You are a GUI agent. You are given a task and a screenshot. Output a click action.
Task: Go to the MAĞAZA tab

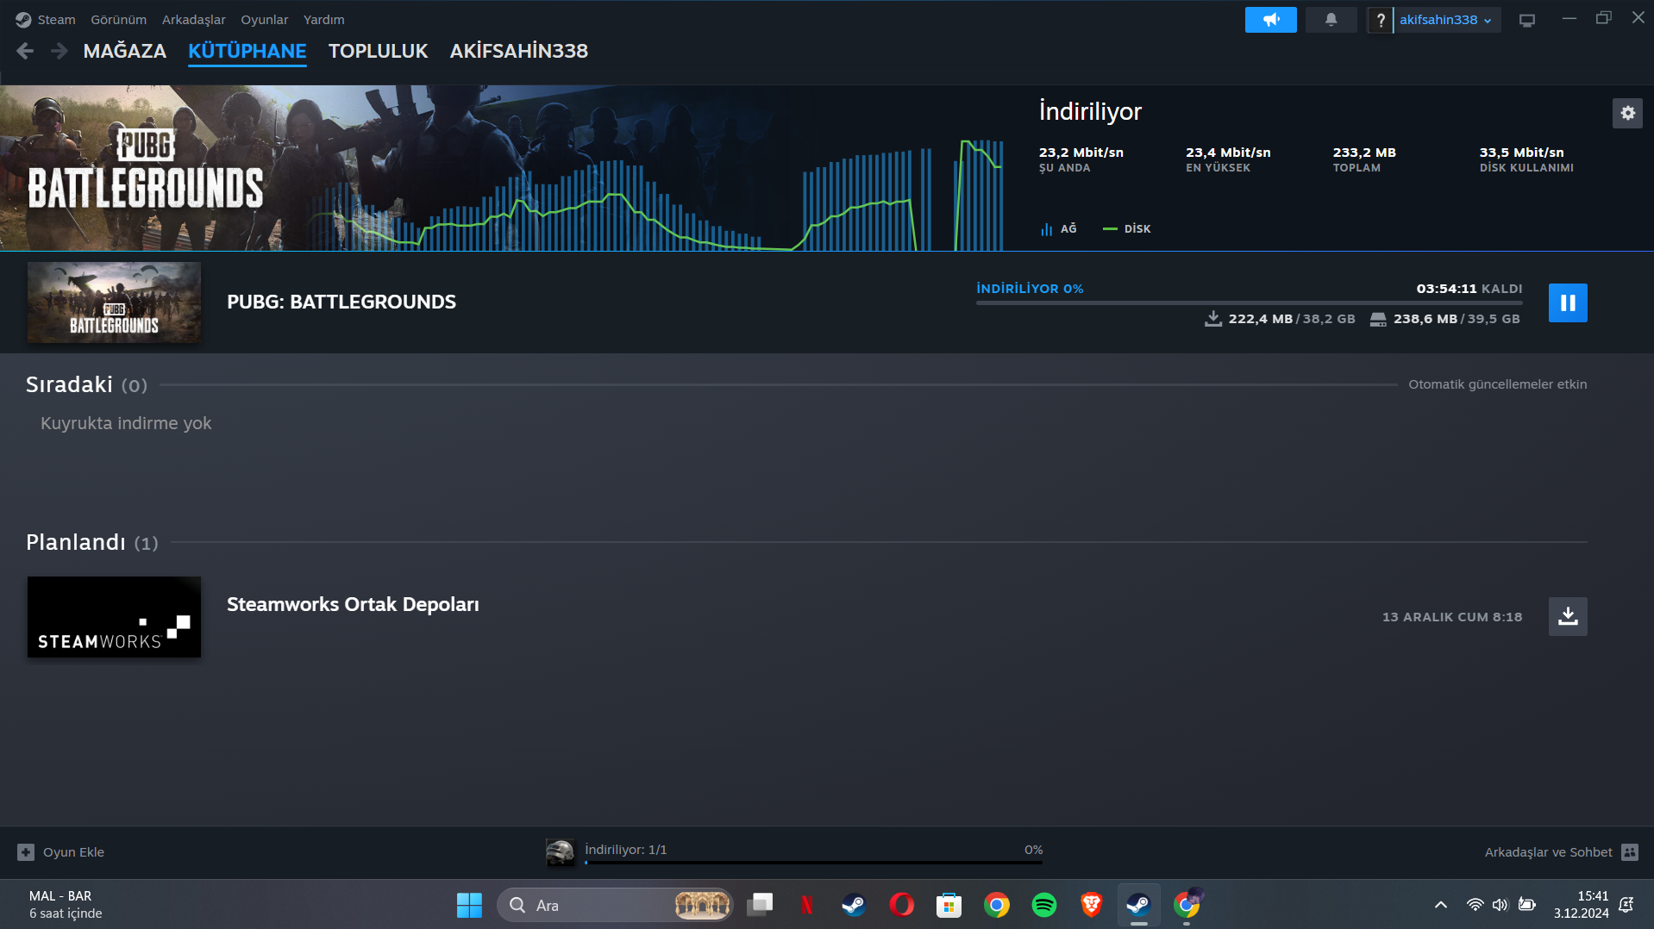tap(125, 52)
